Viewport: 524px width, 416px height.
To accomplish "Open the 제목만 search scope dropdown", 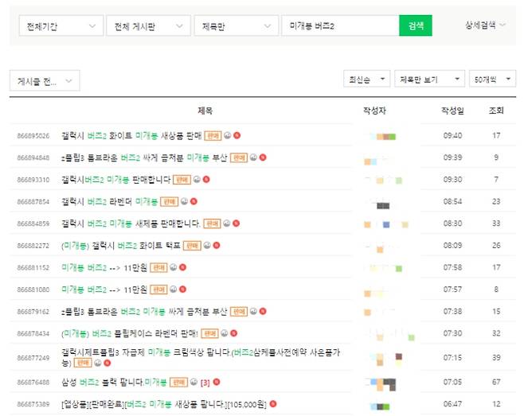I will coord(237,25).
